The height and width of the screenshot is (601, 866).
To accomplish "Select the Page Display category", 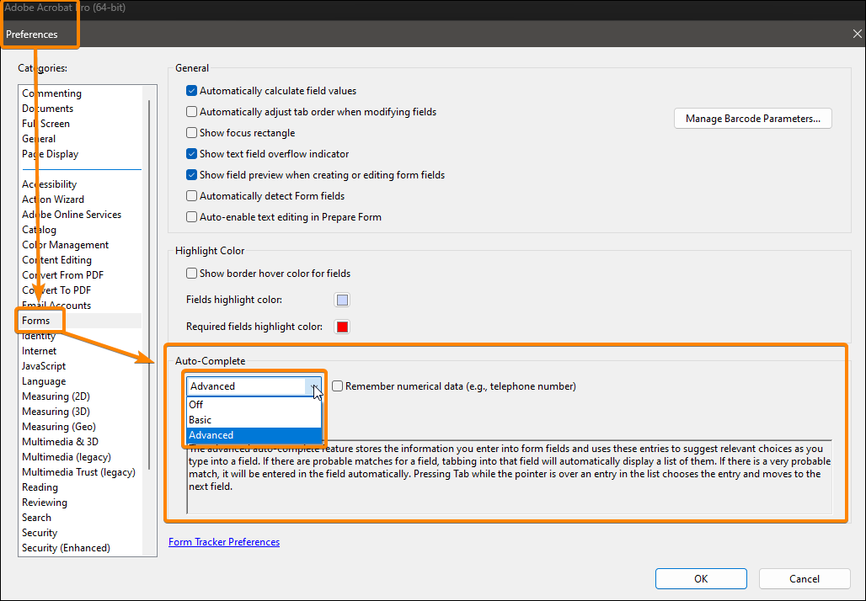I will (x=49, y=153).
